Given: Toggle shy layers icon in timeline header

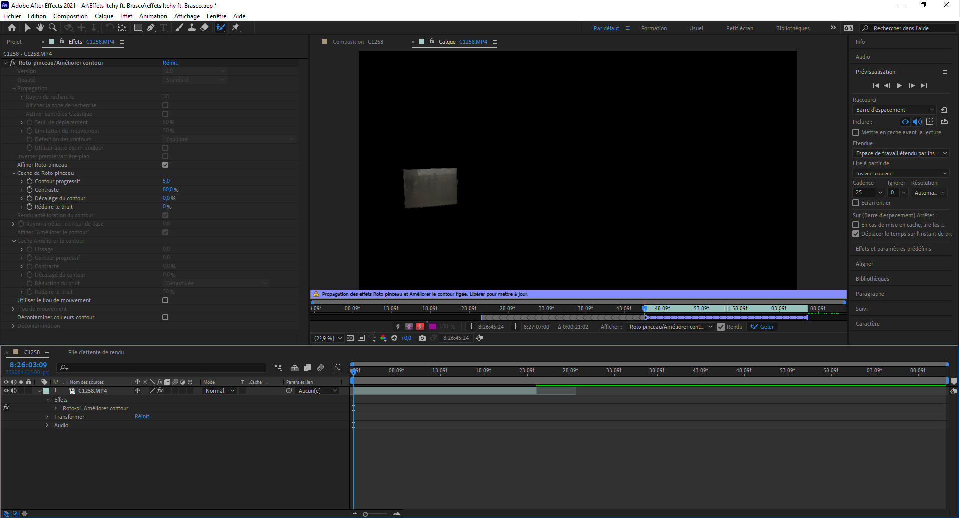Looking at the screenshot, I should [x=295, y=368].
